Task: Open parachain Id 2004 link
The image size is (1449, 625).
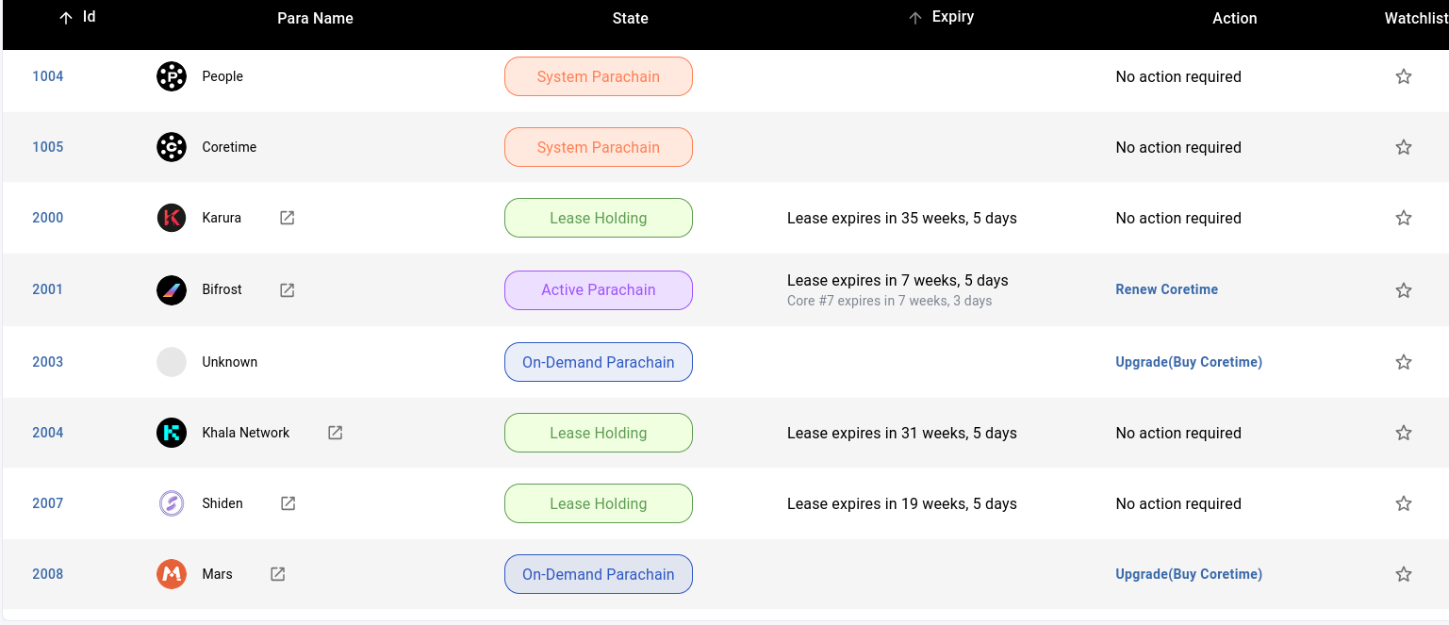Action: (x=48, y=433)
